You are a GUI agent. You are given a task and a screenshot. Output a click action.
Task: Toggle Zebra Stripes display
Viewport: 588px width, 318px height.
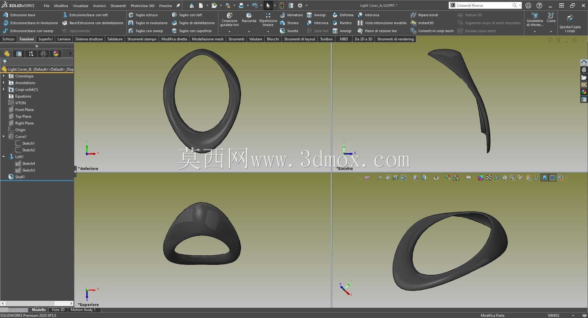pyautogui.click(x=488, y=178)
